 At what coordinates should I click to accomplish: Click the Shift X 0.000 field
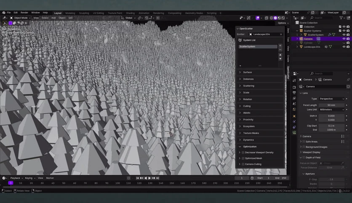[x=331, y=116]
